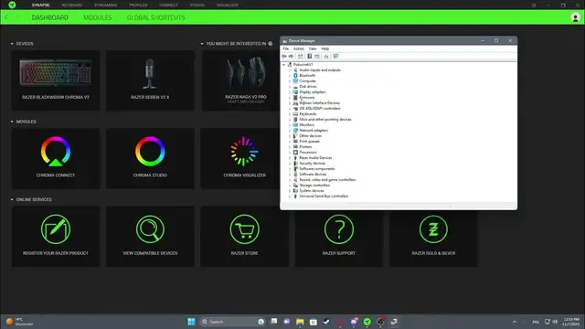Select the Storage controllers category
This screenshot has width=585, height=329.
pos(314,186)
